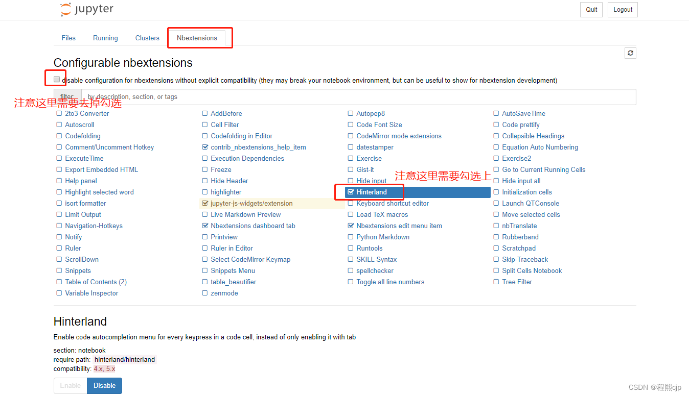Select the Highlight selected word extension
The width and height of the screenshot is (689, 396).
tap(99, 192)
